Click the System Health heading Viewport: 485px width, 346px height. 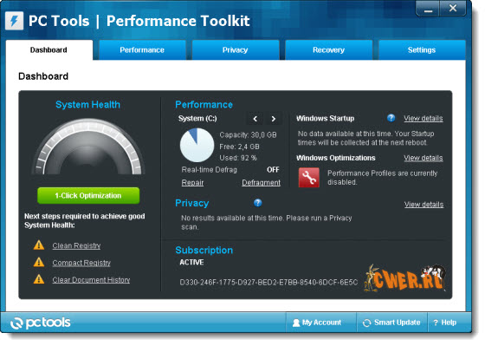coord(87,105)
